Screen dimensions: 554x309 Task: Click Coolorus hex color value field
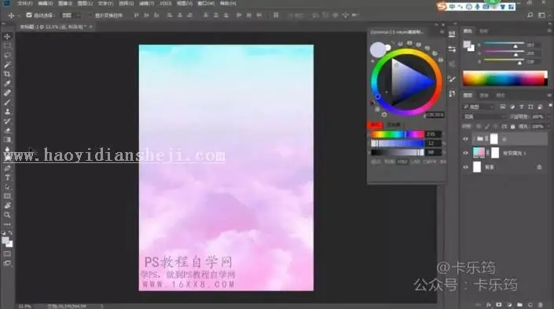pos(435,115)
